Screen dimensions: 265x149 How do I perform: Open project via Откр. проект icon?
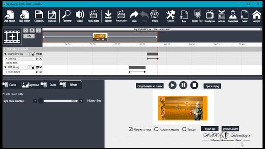coord(9,16)
